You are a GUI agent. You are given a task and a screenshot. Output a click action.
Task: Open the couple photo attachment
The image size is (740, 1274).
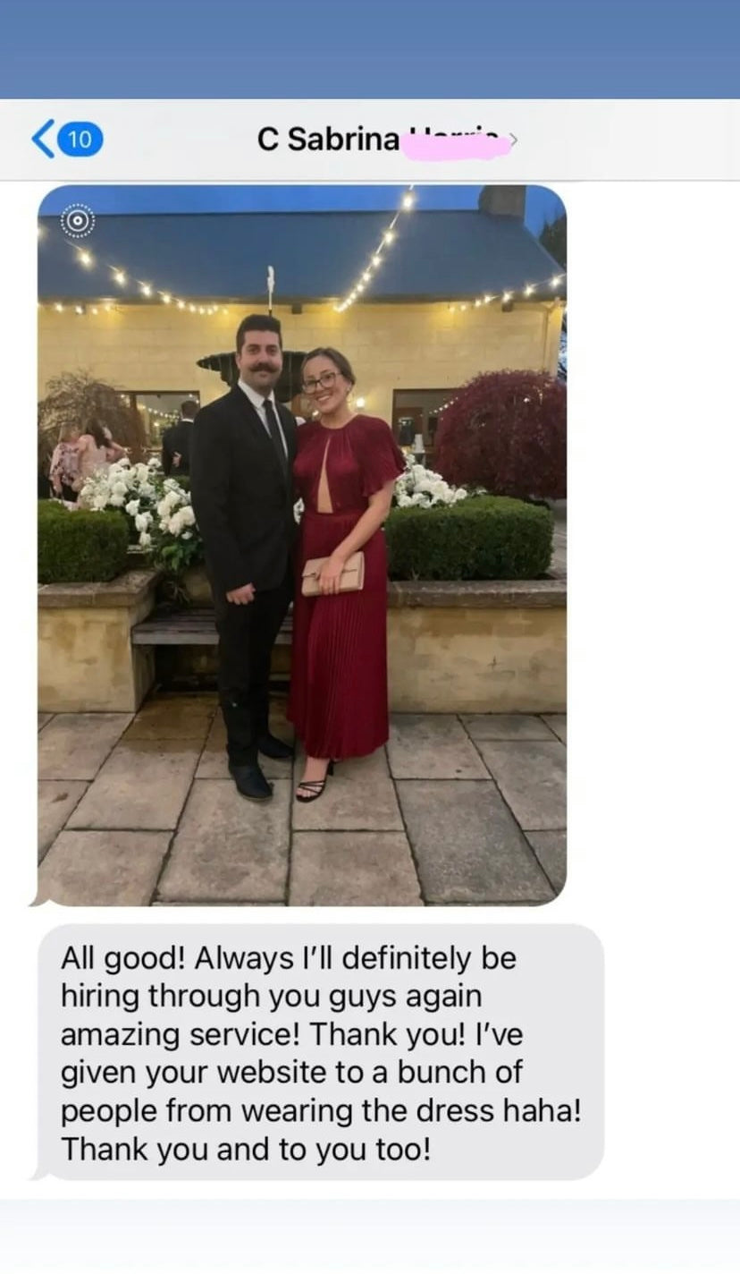coord(302,545)
